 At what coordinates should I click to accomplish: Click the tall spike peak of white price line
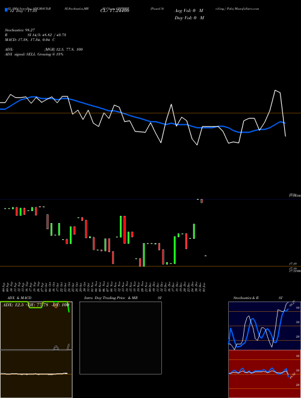tap(275, 90)
